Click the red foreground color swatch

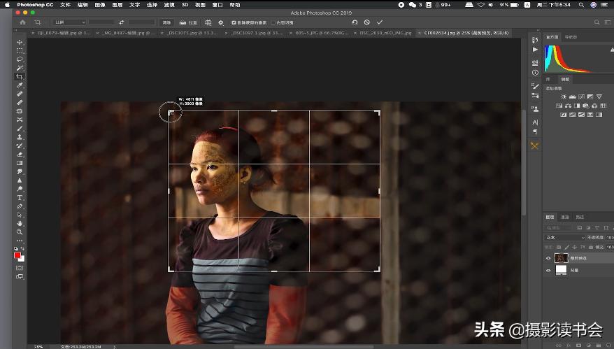point(17,255)
